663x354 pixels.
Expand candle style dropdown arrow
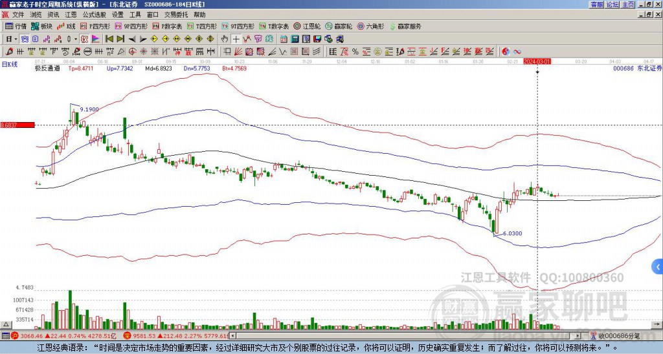[x=76, y=39]
